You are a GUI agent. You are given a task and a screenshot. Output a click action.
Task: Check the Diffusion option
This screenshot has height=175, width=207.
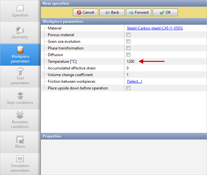pos(129,55)
